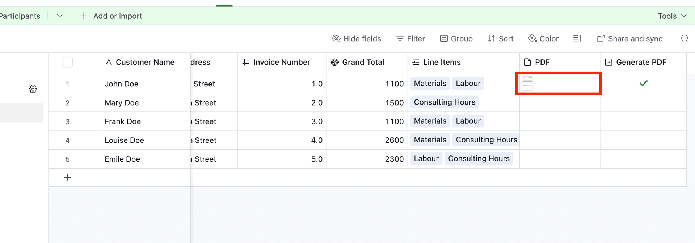The height and width of the screenshot is (243, 695).
Task: Open the Color options
Action: click(x=543, y=38)
